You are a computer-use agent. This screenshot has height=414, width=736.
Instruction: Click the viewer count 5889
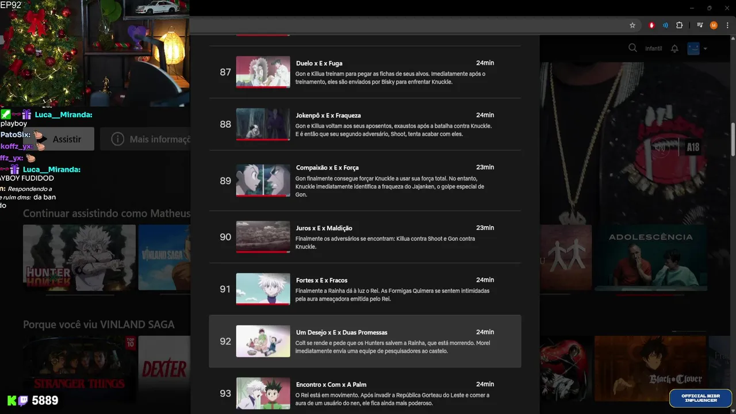(45, 400)
